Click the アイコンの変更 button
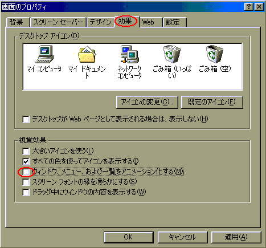266x248 pixels. coord(147,102)
